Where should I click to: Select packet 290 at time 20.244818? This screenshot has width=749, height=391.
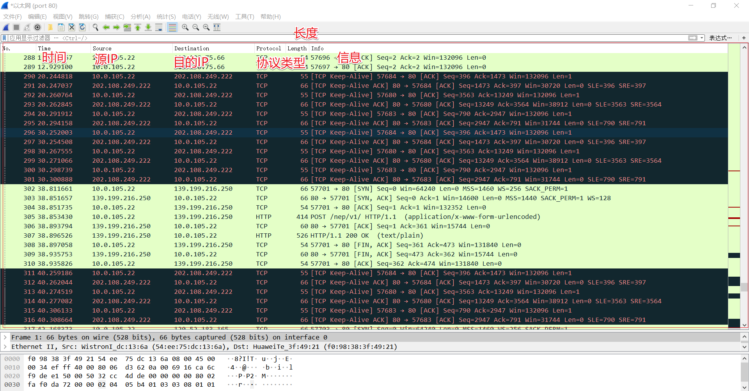coord(365,76)
